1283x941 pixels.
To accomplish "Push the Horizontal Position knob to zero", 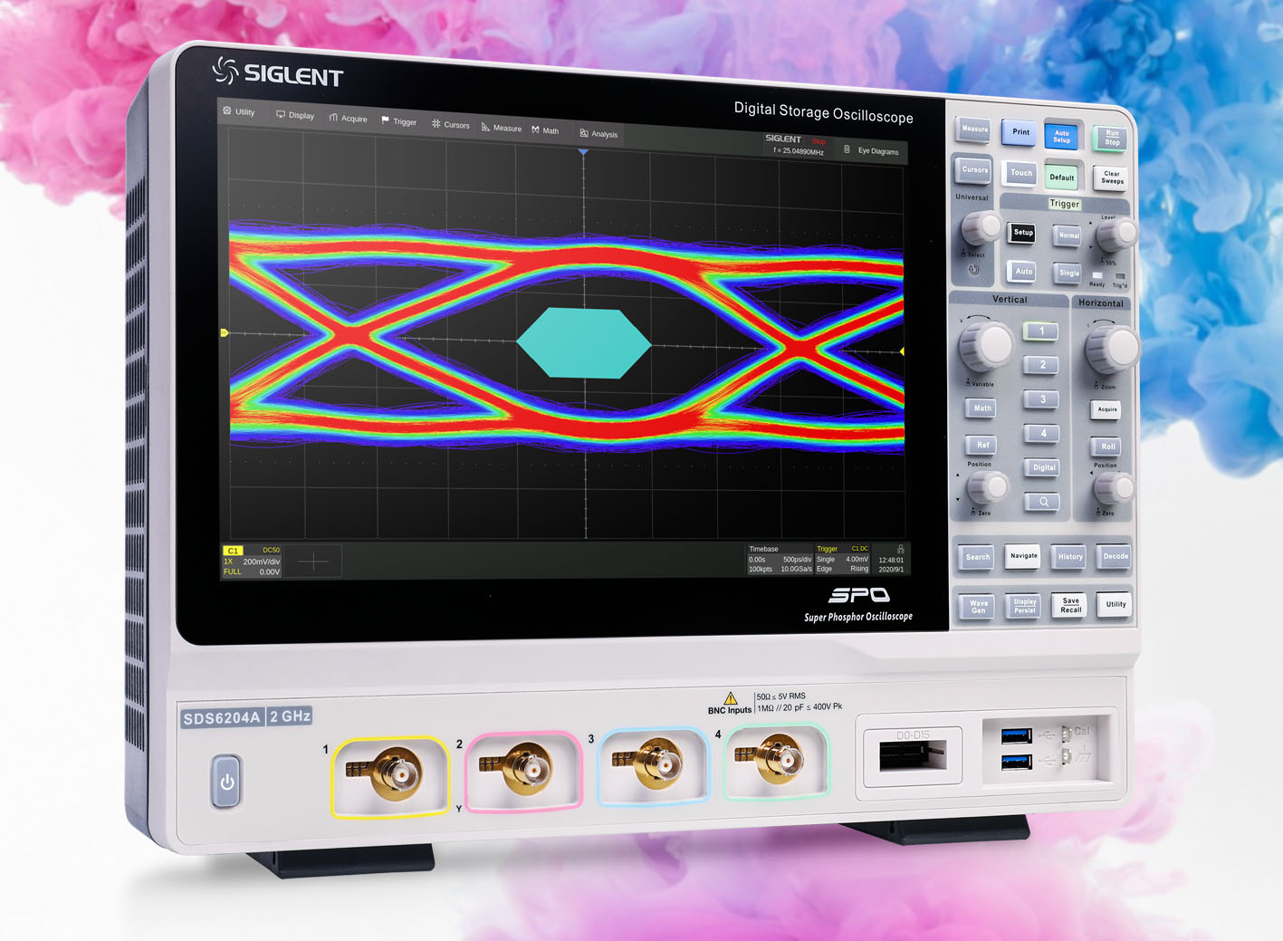I will click(x=1114, y=489).
